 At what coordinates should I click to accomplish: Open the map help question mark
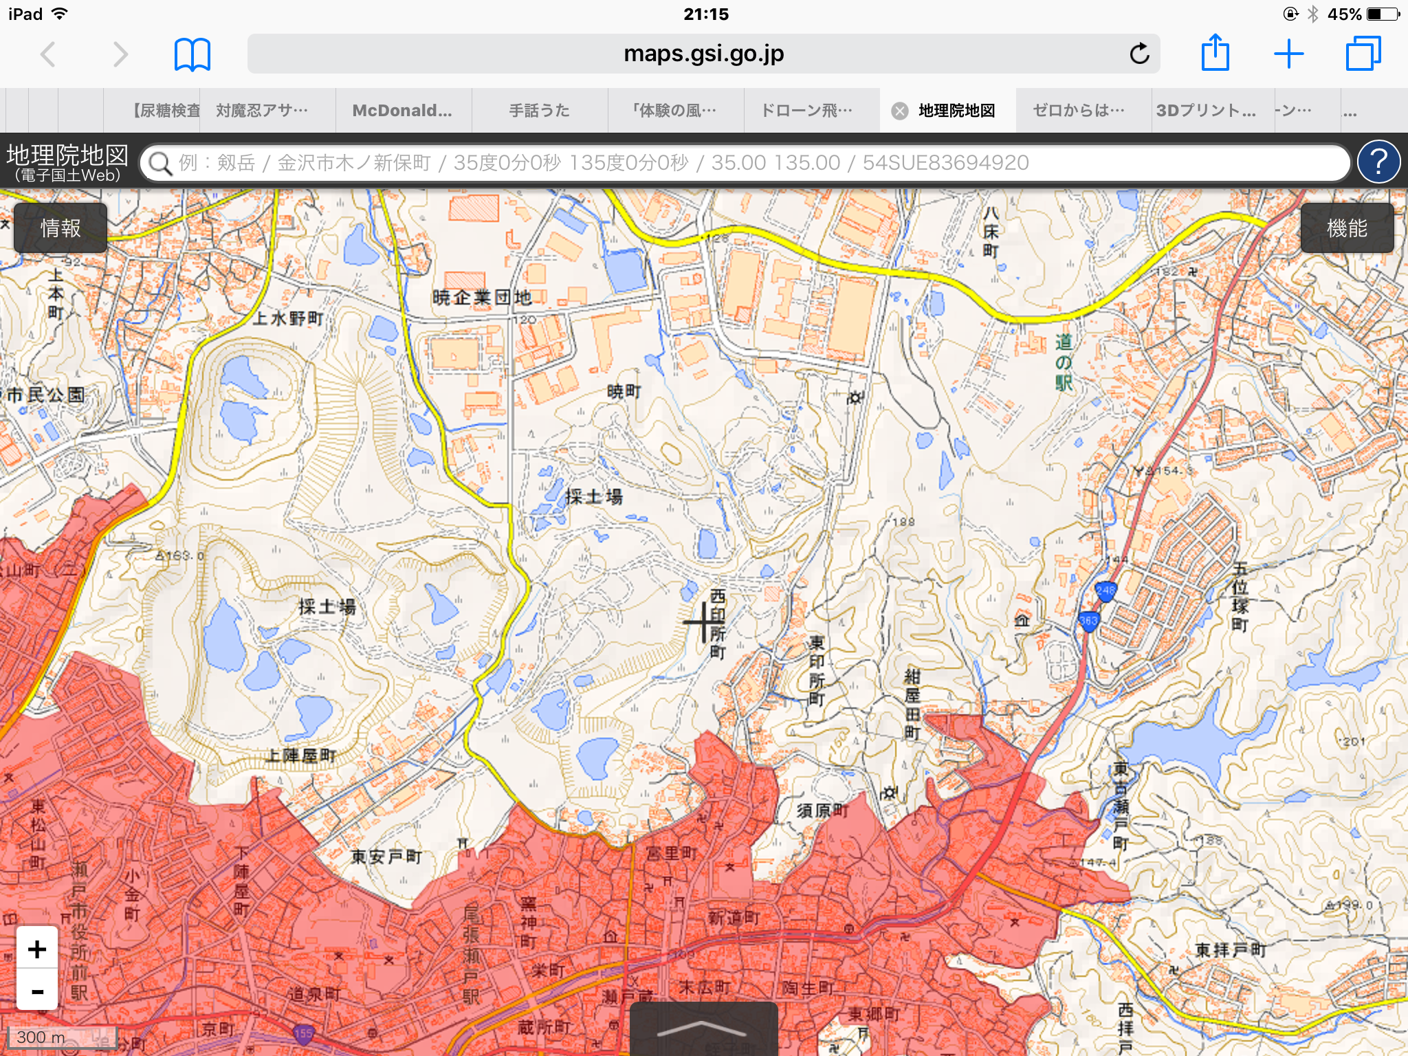(1378, 162)
